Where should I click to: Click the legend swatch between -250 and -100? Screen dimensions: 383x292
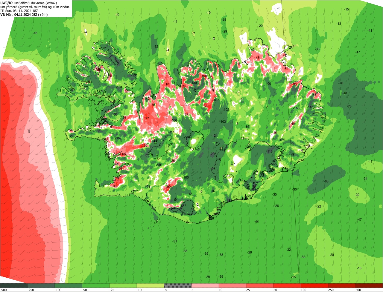coord(41,285)
